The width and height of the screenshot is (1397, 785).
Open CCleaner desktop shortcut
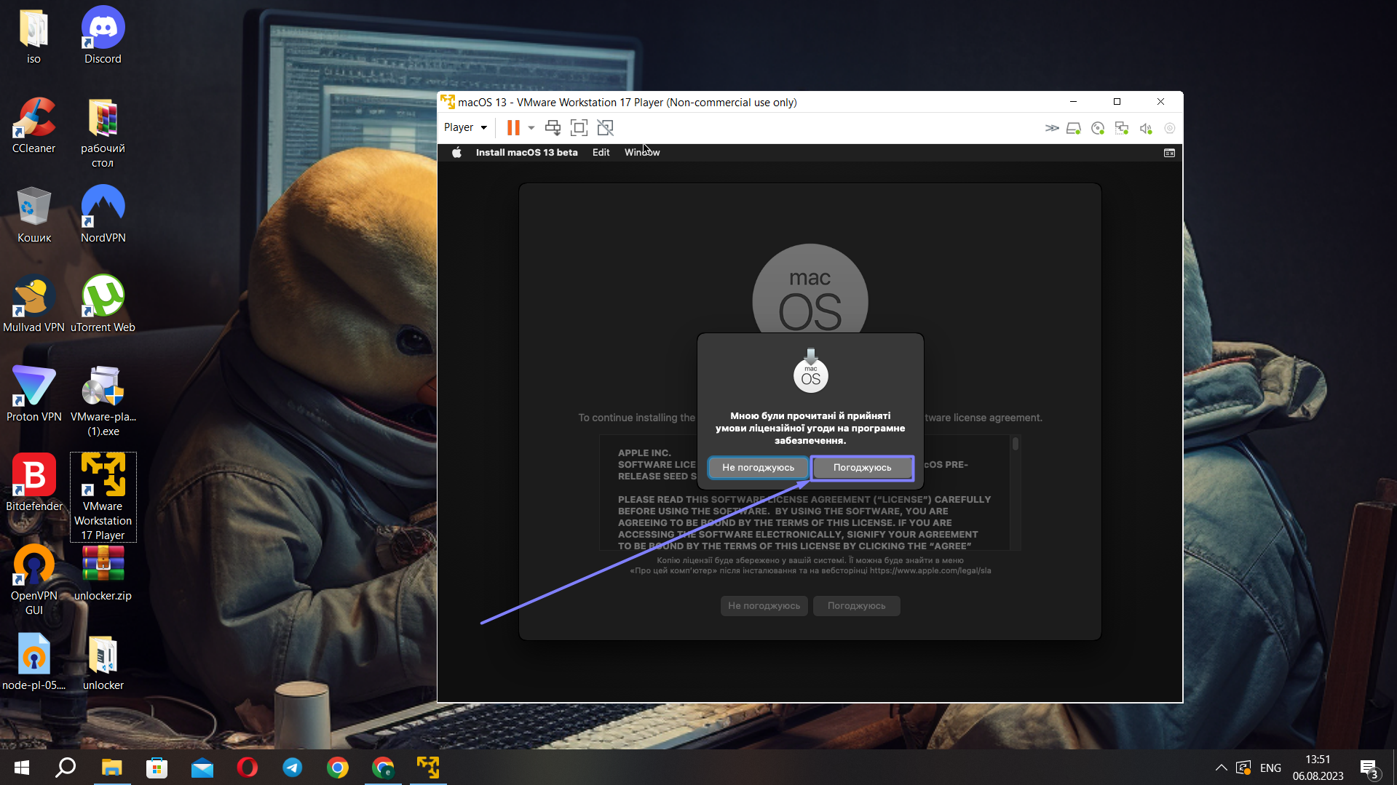coord(33,126)
